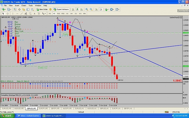189x118 pixels.
Task: Zoom in on the chart
Action: pos(87,9)
